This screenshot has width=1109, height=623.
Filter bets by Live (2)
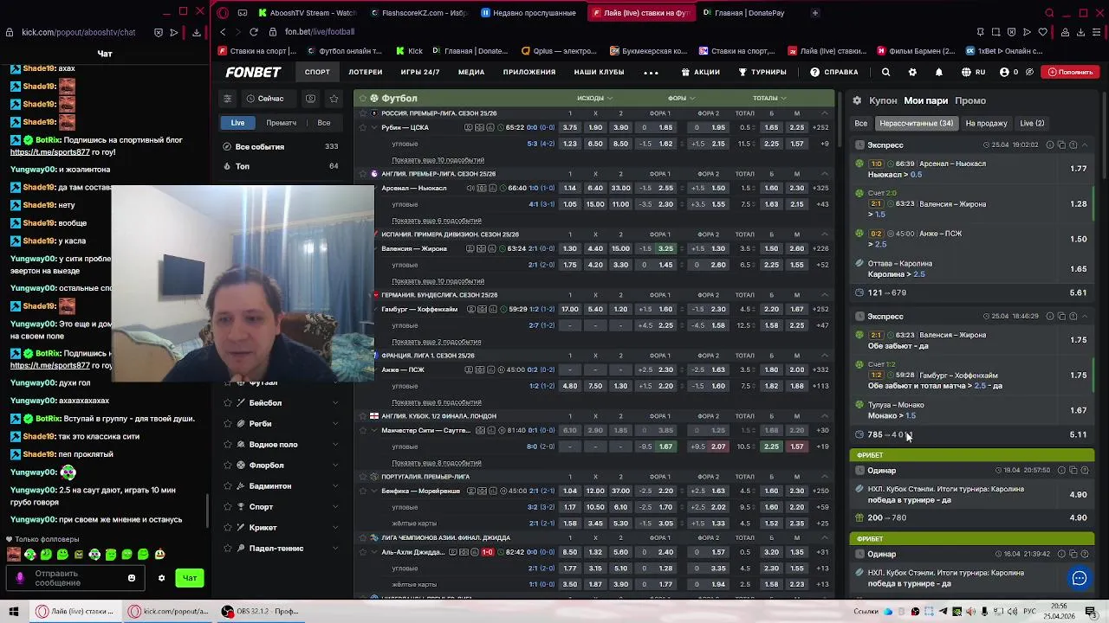(1032, 124)
